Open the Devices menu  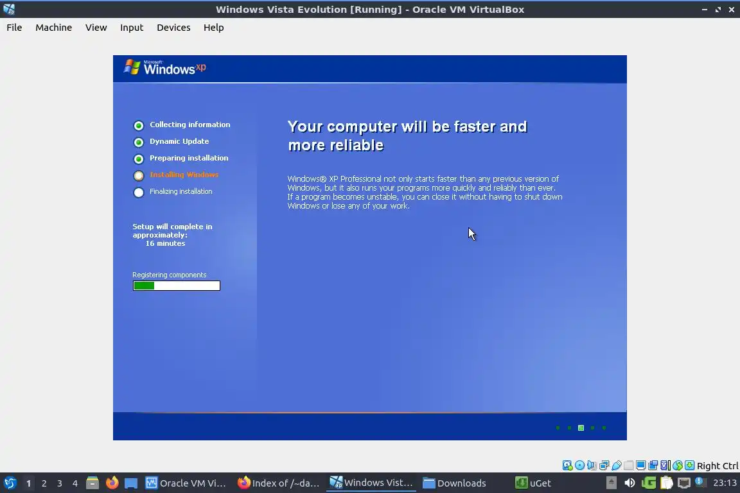(173, 28)
